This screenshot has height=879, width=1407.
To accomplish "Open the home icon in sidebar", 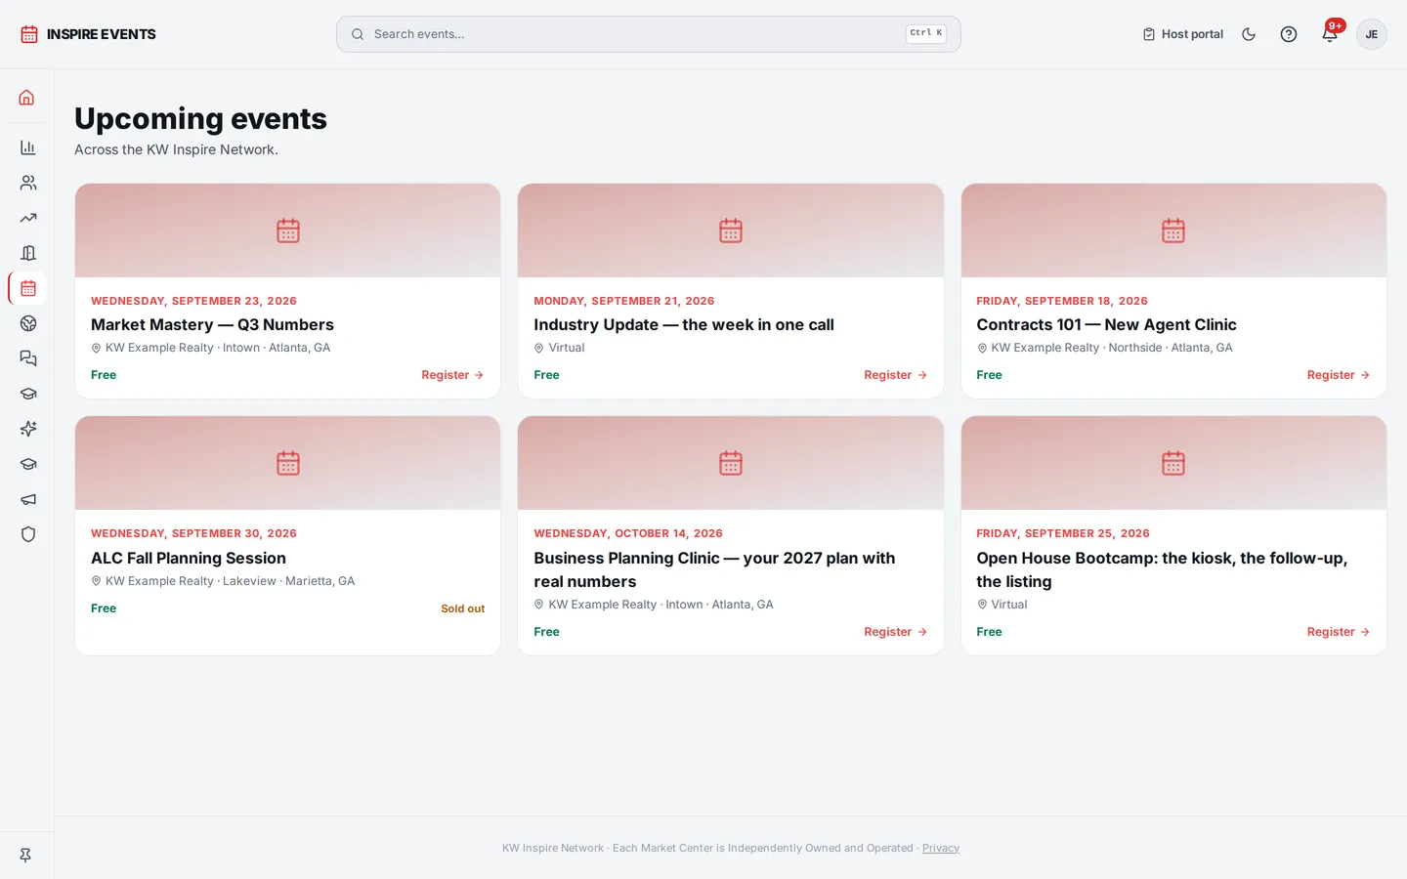I will tap(27, 98).
